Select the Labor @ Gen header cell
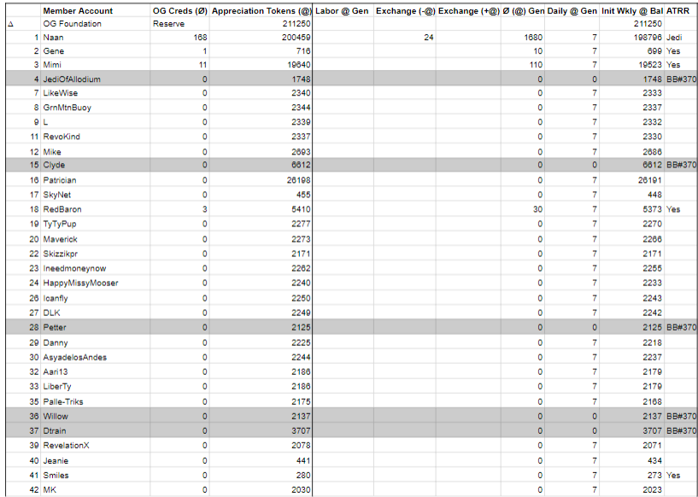The image size is (698, 497). coord(343,11)
